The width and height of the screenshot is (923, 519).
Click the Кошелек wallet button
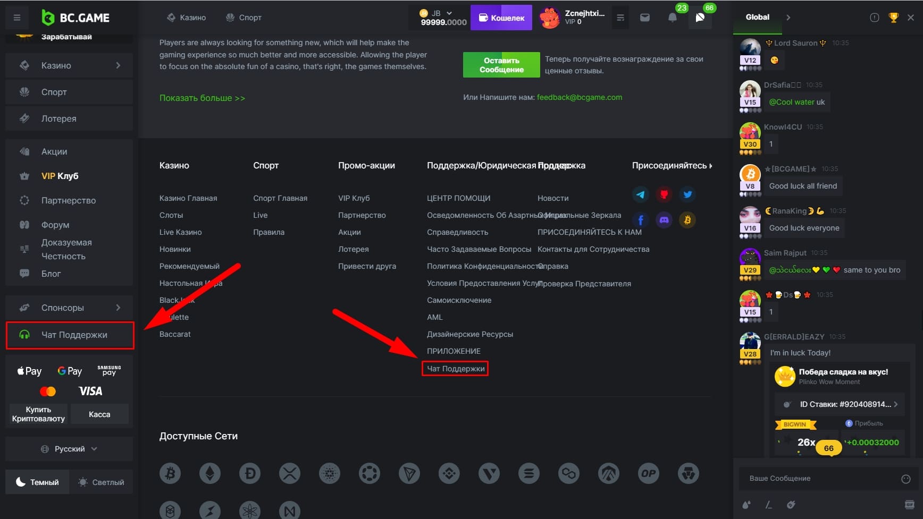pos(501,18)
